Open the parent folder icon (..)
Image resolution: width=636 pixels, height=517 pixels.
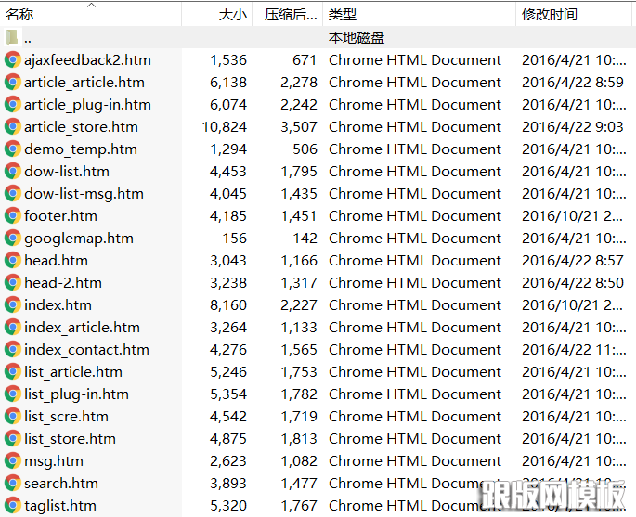click(x=12, y=38)
